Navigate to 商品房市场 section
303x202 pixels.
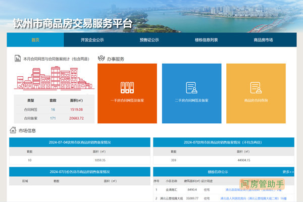pos(263,40)
